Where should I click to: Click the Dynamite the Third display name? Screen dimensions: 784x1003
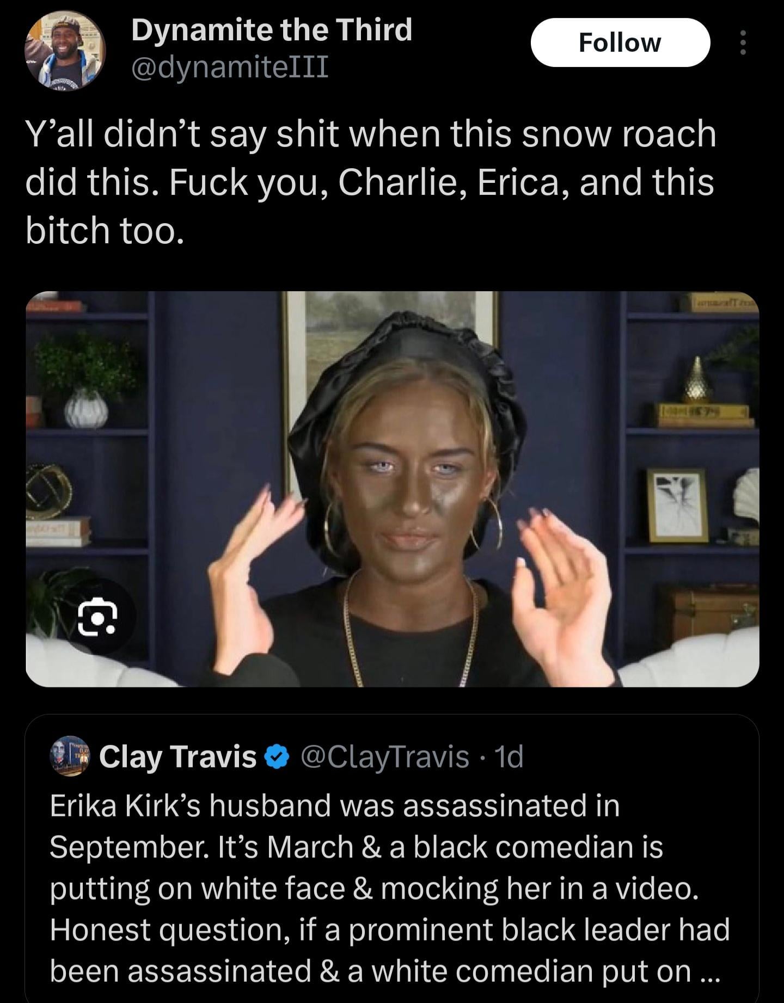(x=272, y=30)
